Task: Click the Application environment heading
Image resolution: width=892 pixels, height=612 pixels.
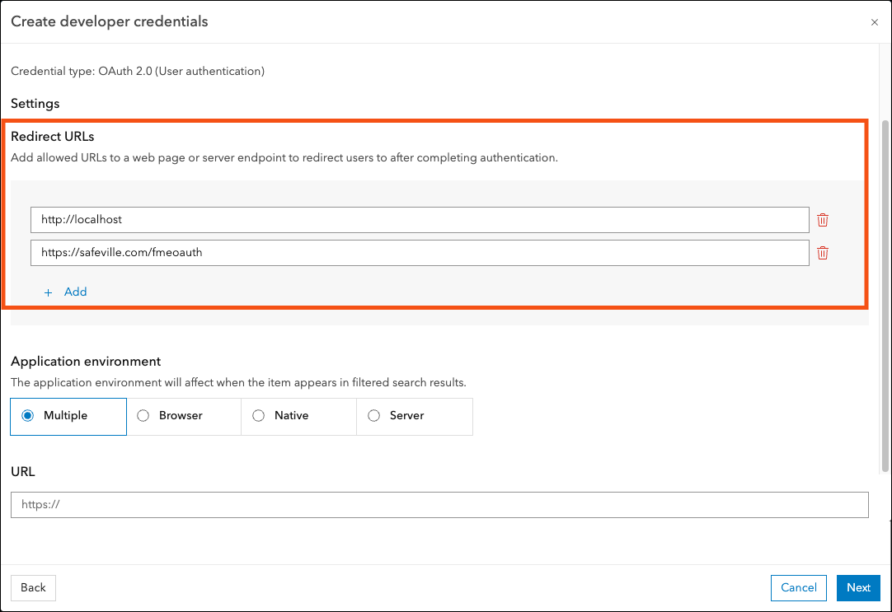Action: [86, 362]
